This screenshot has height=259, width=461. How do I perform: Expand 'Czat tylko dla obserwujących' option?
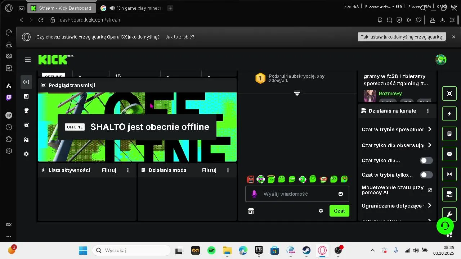(x=397, y=145)
